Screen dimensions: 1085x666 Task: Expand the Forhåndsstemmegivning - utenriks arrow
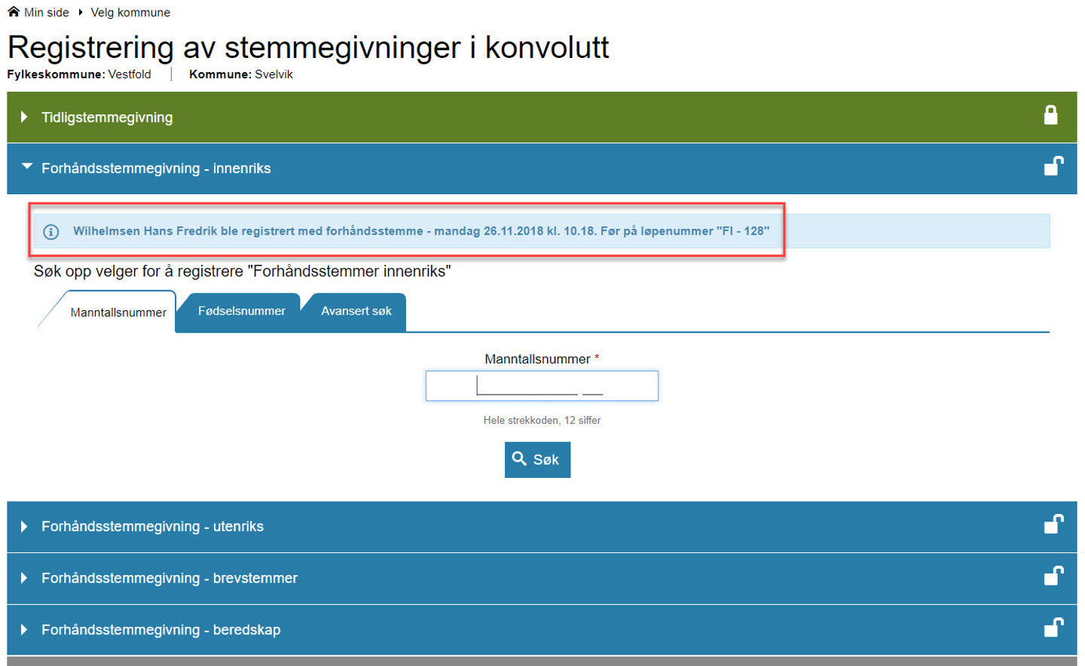click(x=24, y=527)
